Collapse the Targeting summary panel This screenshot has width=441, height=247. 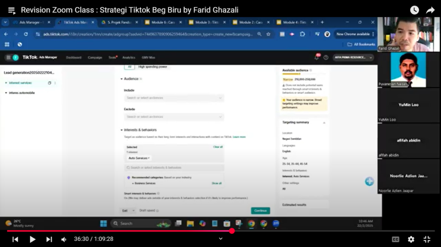[324, 123]
